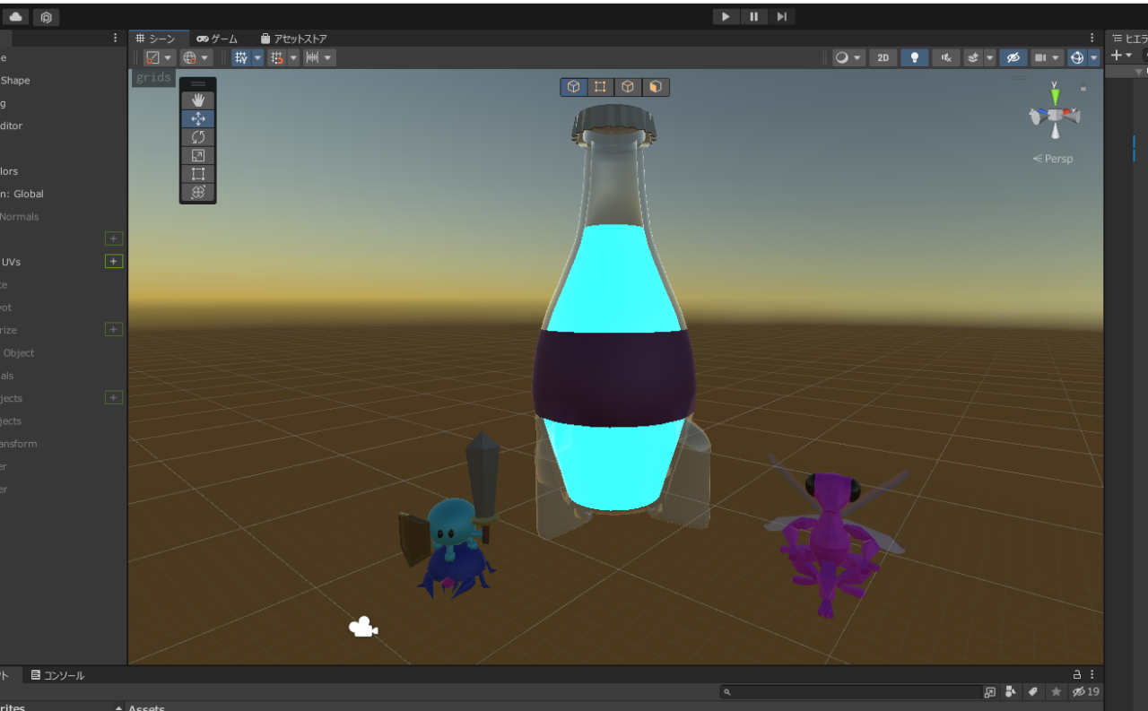Click the cloud account icon
The height and width of the screenshot is (711, 1148).
pos(16,17)
